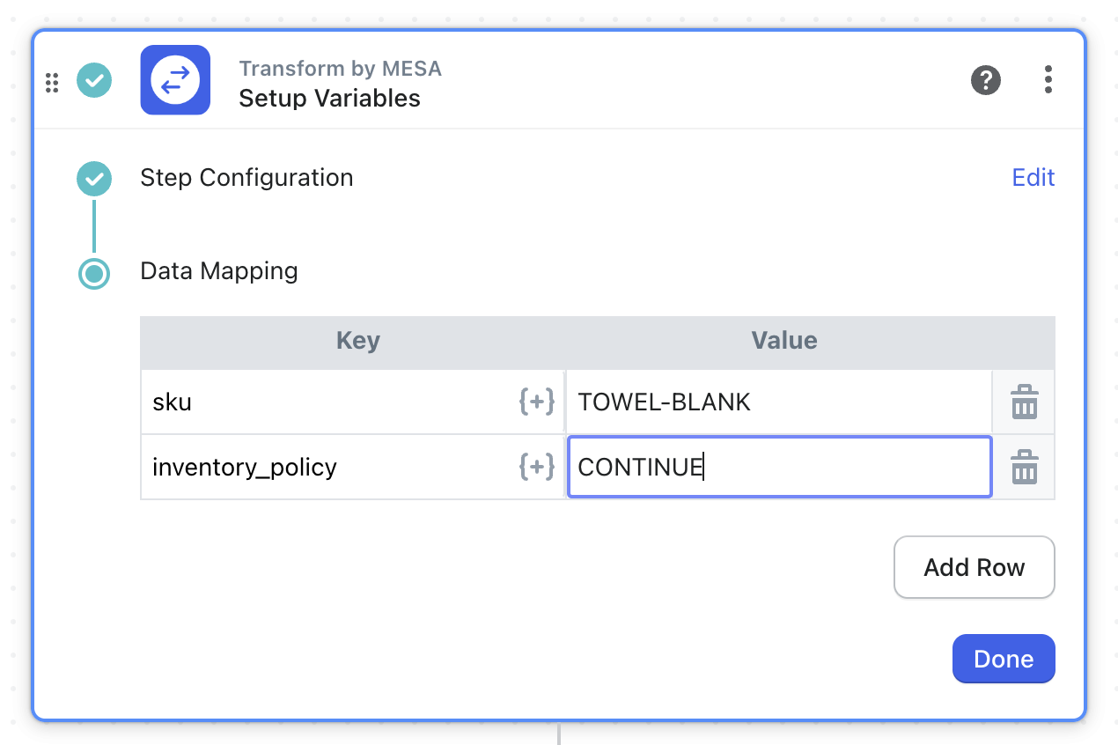This screenshot has height=745, width=1118.
Task: Click the Step Configuration checkmark icon
Action: tap(94, 179)
